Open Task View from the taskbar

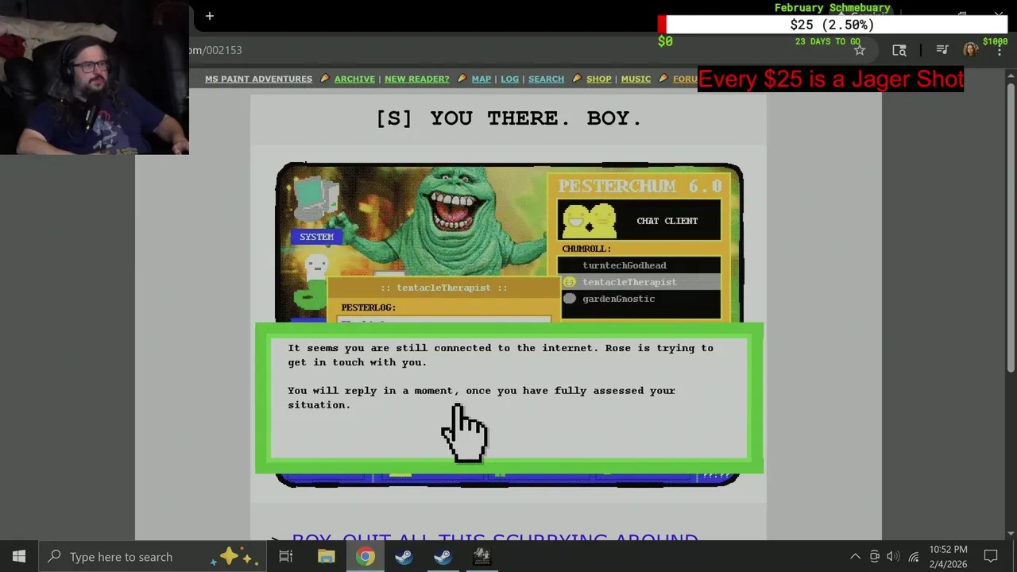[x=286, y=557]
